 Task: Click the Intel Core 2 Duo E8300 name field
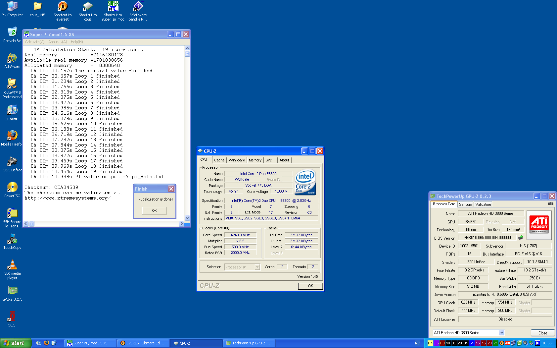point(258,174)
